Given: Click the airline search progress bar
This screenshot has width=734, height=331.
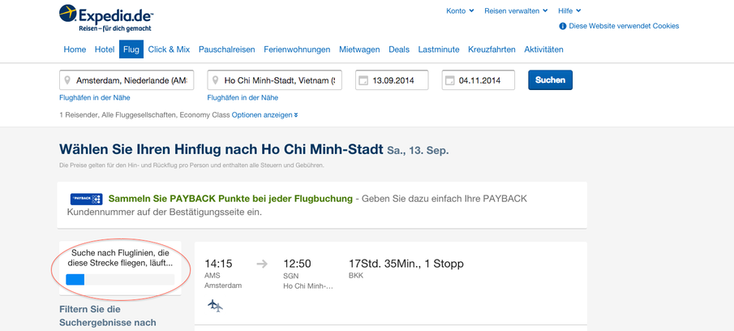Looking at the screenshot, I should pyautogui.click(x=120, y=280).
